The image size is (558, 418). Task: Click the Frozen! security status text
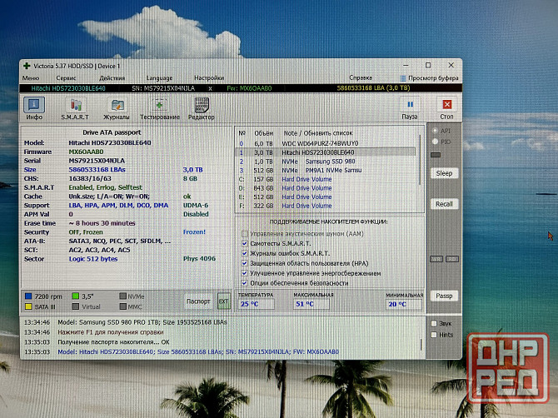click(x=194, y=232)
